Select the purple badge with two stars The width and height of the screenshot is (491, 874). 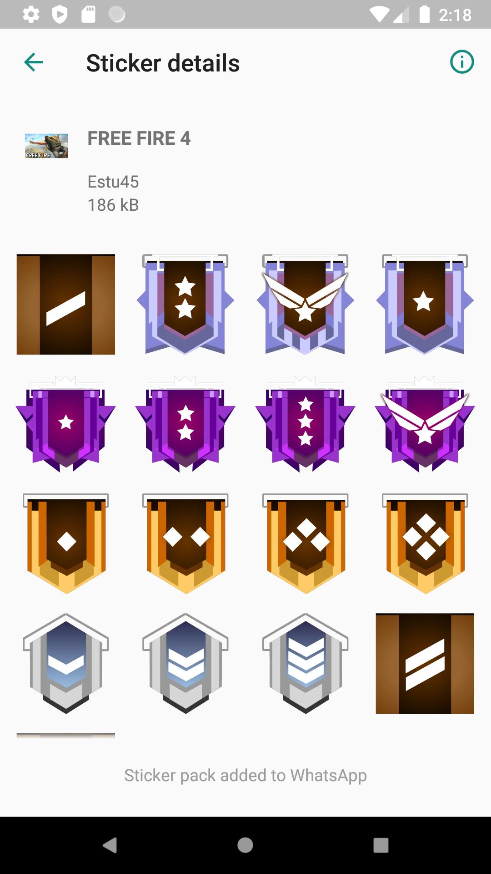pyautogui.click(x=185, y=424)
